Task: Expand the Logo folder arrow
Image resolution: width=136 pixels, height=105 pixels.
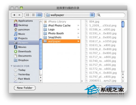Action: 78,29
